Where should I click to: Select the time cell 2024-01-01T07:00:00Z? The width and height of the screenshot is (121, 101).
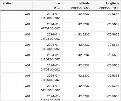click(x=50, y=88)
